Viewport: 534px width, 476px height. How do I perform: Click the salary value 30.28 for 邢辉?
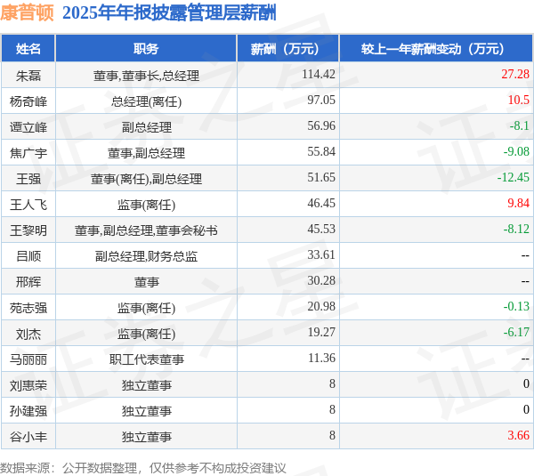tap(321, 280)
